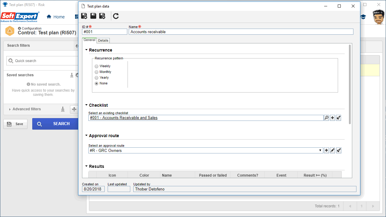Close the Test plan data dialog
386x217 pixels.
click(x=353, y=6)
